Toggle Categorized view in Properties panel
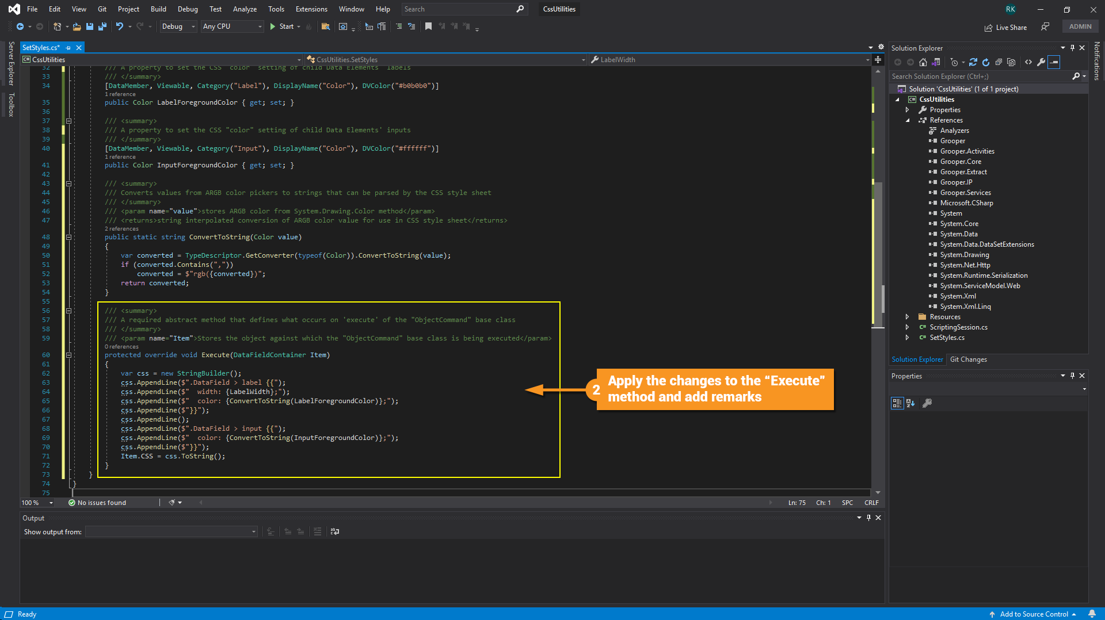Screen dimensions: 1105x620 897,403
